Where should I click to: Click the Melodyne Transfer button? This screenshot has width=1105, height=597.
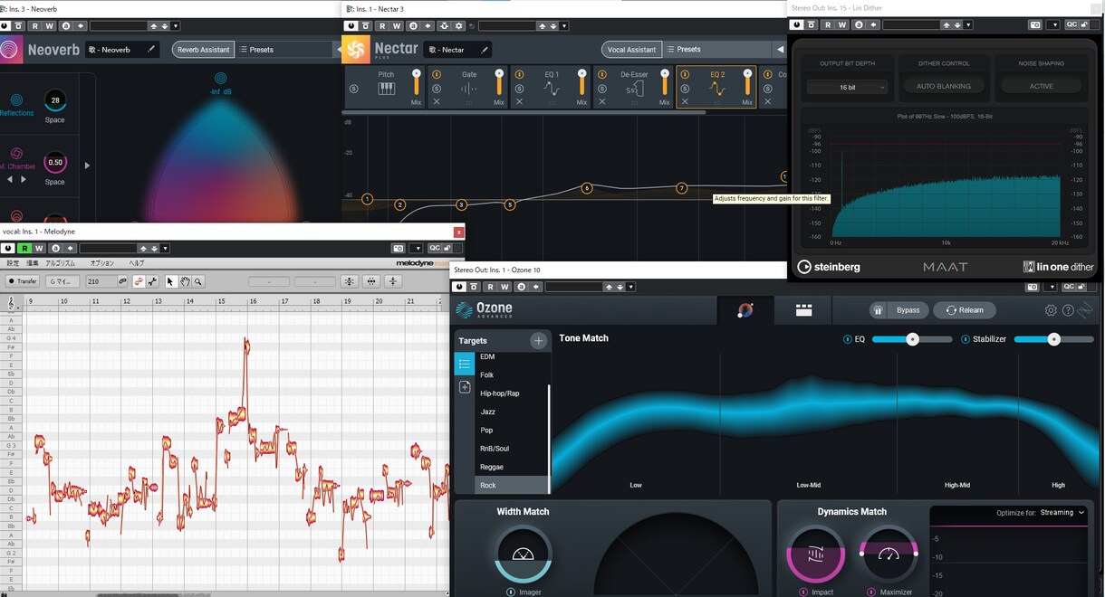pyautogui.click(x=23, y=281)
